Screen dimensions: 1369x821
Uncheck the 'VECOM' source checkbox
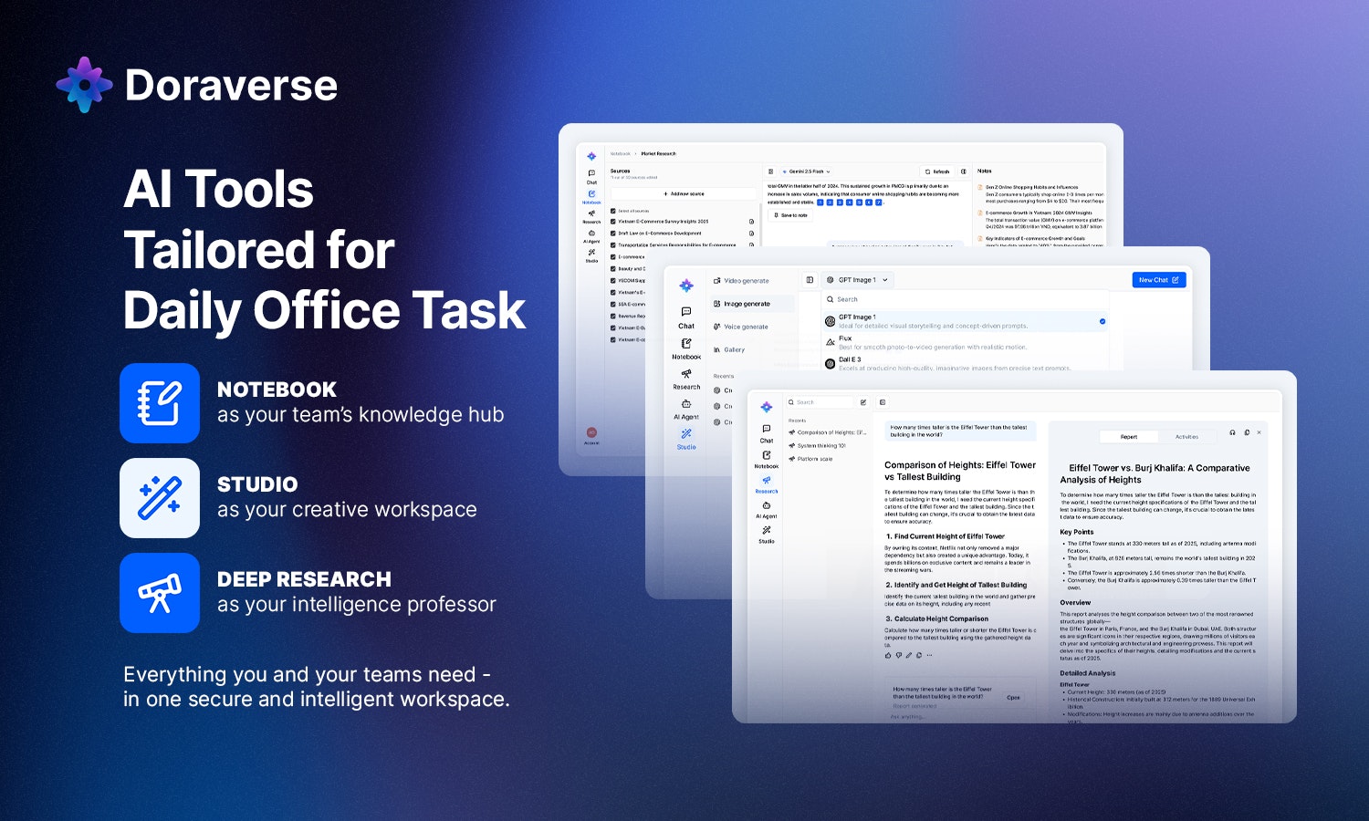[613, 280]
